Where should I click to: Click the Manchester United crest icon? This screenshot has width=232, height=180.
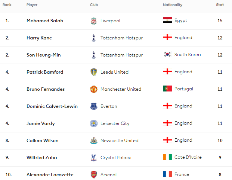coord(93,89)
